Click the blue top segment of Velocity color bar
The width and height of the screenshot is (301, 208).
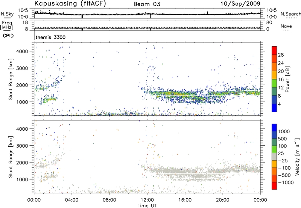coord(274,128)
